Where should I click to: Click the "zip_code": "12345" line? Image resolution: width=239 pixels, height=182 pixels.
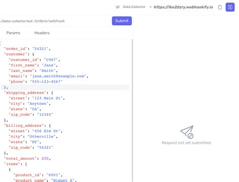(31, 115)
